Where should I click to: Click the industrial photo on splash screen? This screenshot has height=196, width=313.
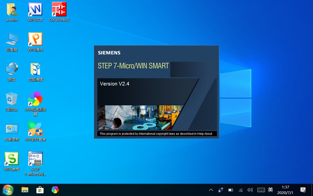[x=140, y=117]
